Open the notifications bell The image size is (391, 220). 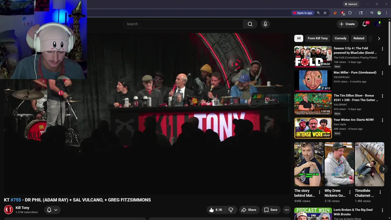click(x=364, y=24)
